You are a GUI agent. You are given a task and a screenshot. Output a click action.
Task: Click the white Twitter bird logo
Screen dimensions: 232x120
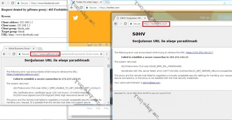tap(75, 18)
